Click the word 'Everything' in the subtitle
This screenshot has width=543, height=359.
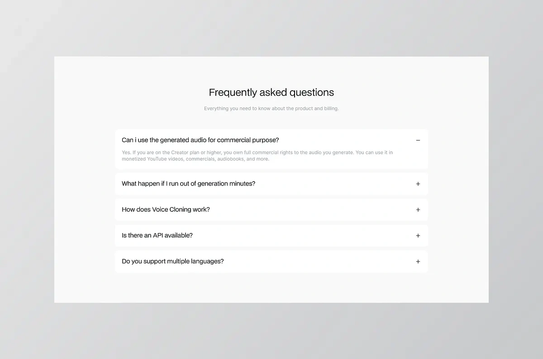[216, 108]
